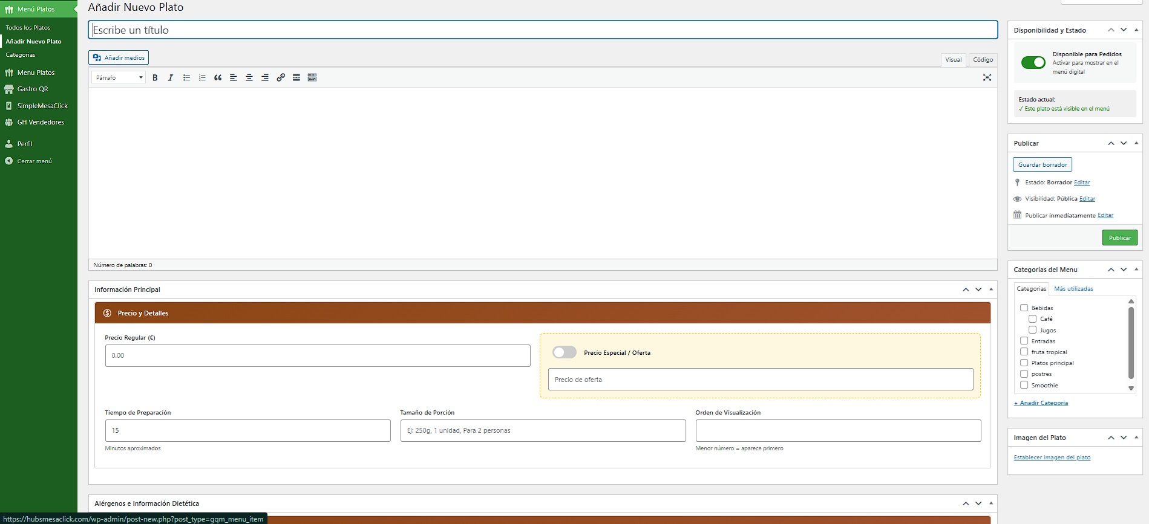Insert a bulleted list
1149x524 pixels.
(x=186, y=78)
